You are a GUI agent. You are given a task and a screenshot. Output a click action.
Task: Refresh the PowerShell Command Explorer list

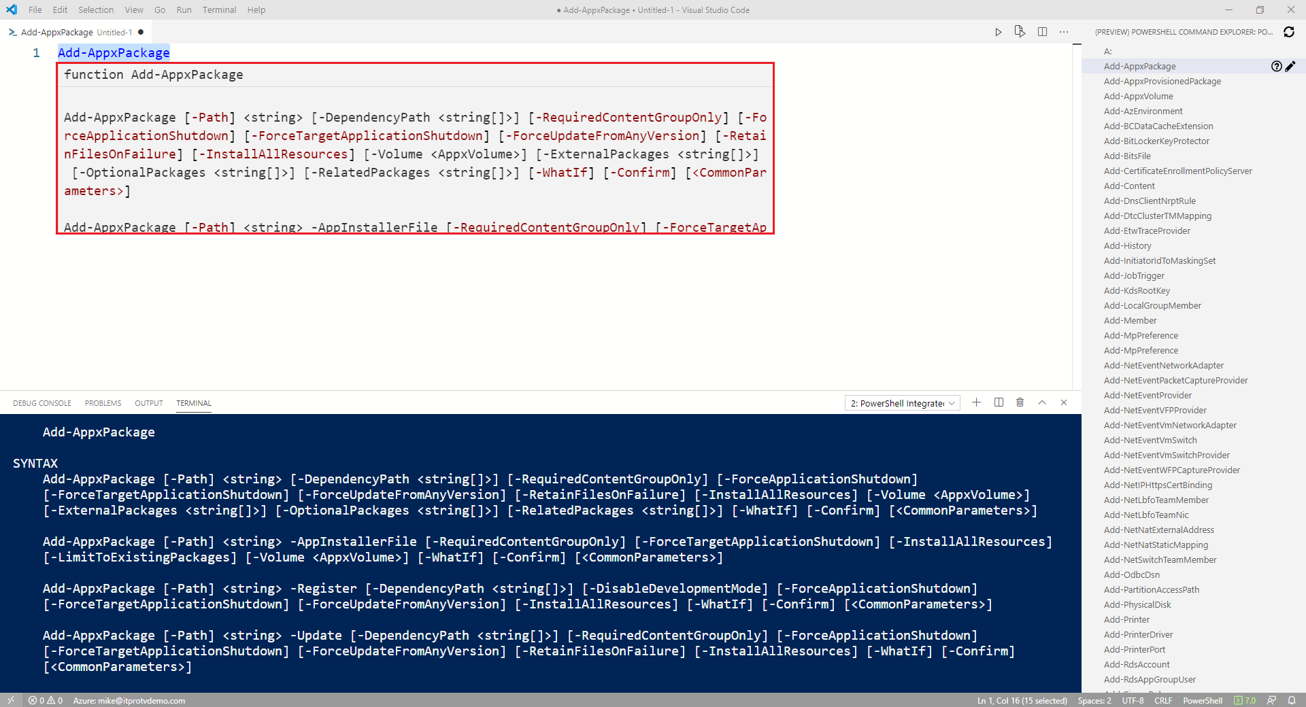click(x=1289, y=32)
